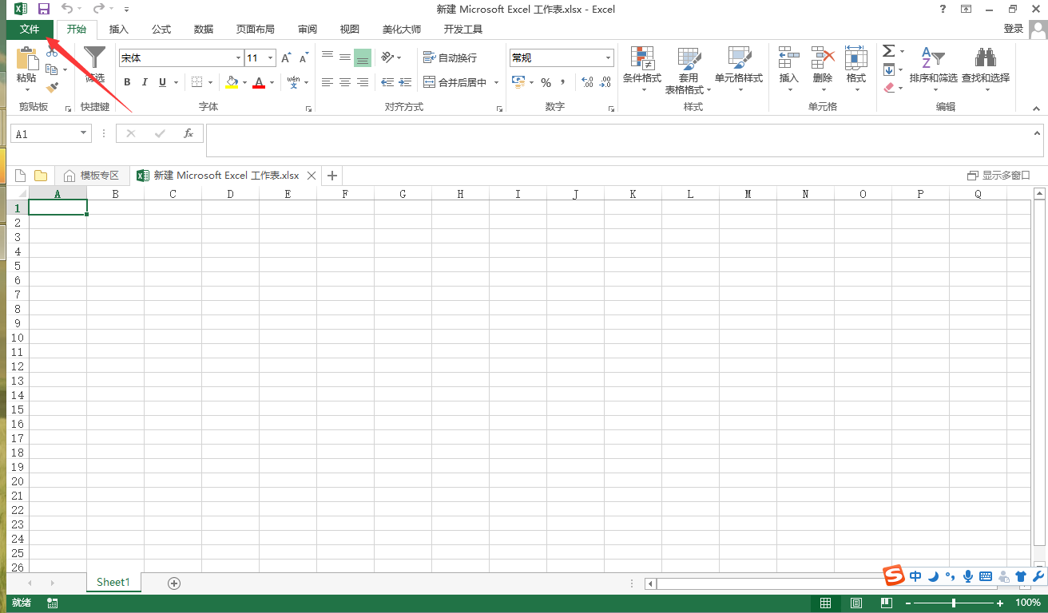Click the Format Painter brush icon

(x=52, y=88)
